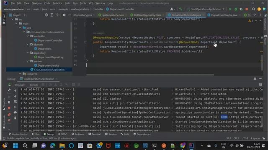Switch to JpaRepository.class editor tab

click(113, 15)
